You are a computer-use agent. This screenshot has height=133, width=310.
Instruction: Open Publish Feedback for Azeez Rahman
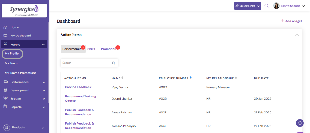pos(80,112)
